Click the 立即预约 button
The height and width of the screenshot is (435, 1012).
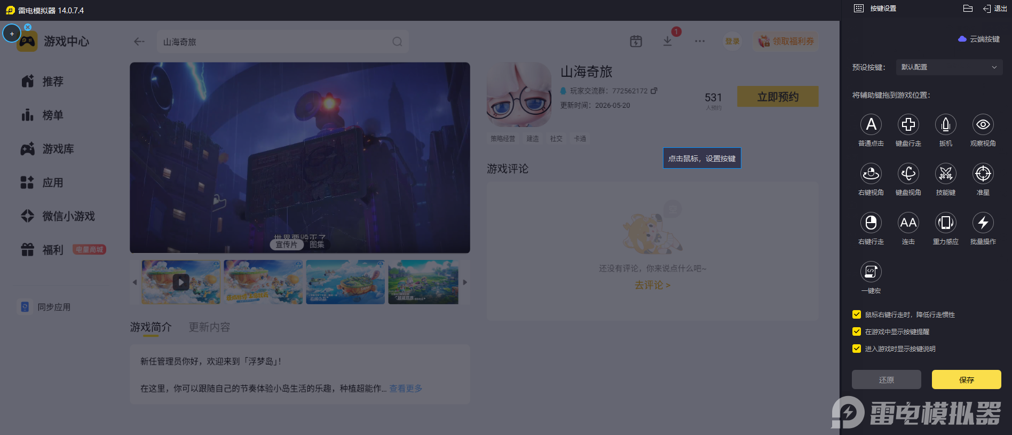tap(778, 97)
